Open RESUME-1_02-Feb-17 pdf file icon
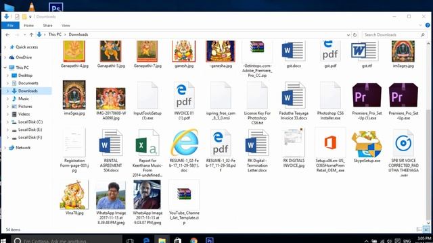This screenshot has height=243, width=433. click(221, 142)
